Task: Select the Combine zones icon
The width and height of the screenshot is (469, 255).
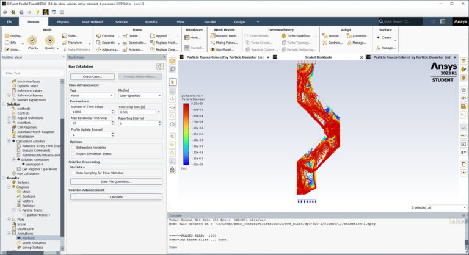Action: coord(99,35)
